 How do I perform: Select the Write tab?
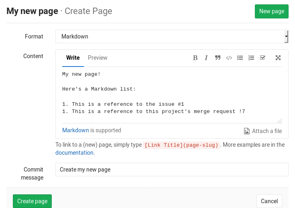(73, 58)
